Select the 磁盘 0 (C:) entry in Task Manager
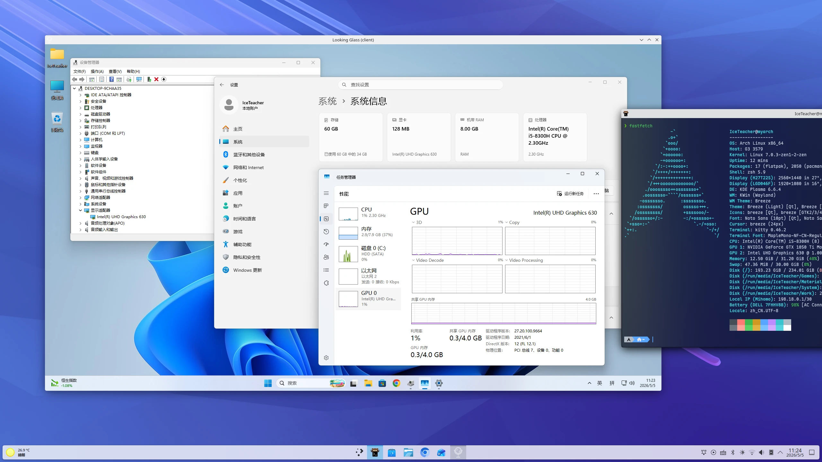This screenshot has width=822, height=462. 368,253
